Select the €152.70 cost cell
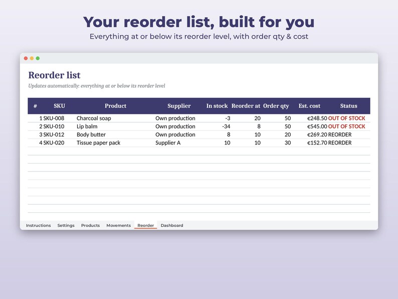The width and height of the screenshot is (398, 299). tap(317, 142)
